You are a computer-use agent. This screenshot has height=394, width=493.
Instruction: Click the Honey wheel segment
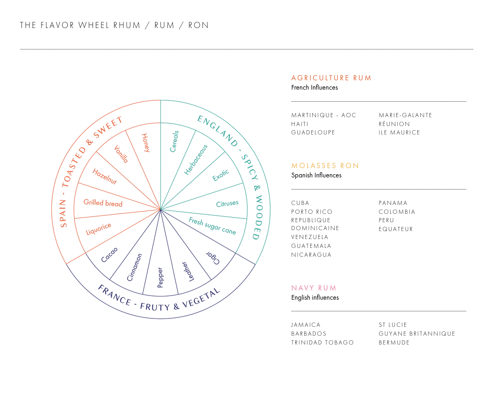coord(146,143)
